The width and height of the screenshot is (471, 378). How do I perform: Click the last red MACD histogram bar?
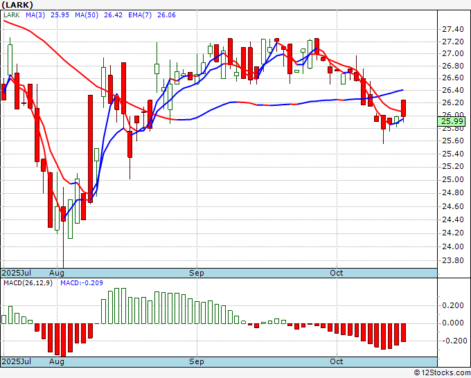pos(403,332)
